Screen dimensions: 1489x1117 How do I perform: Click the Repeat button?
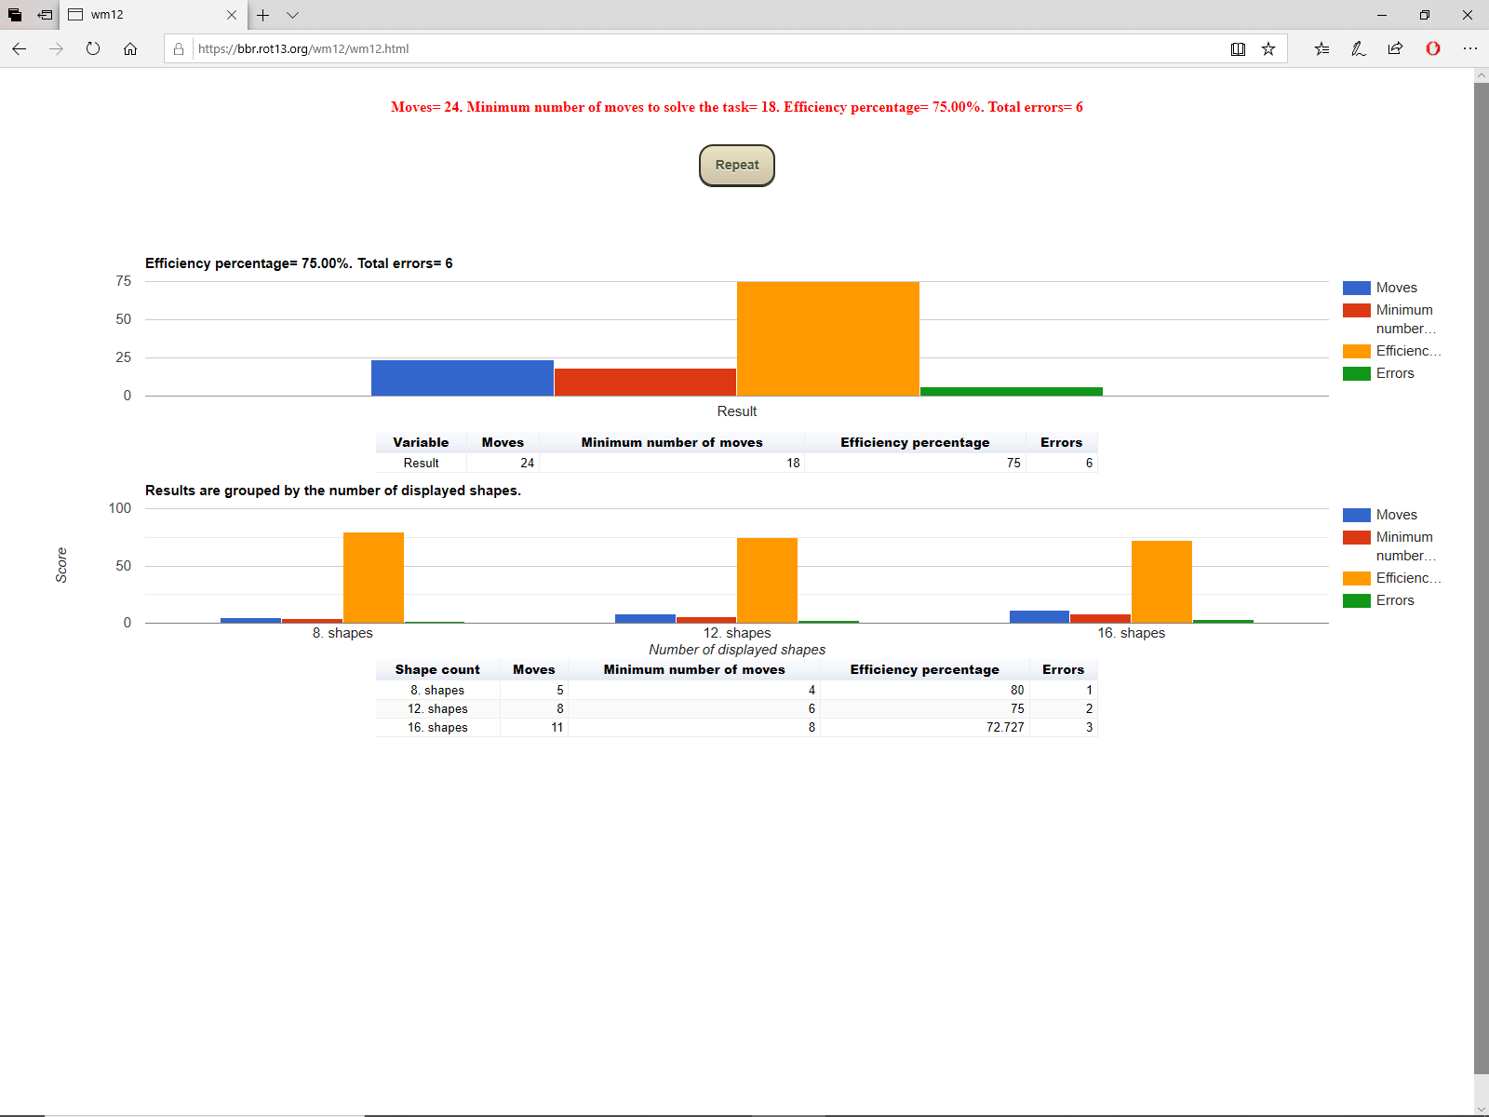point(736,166)
